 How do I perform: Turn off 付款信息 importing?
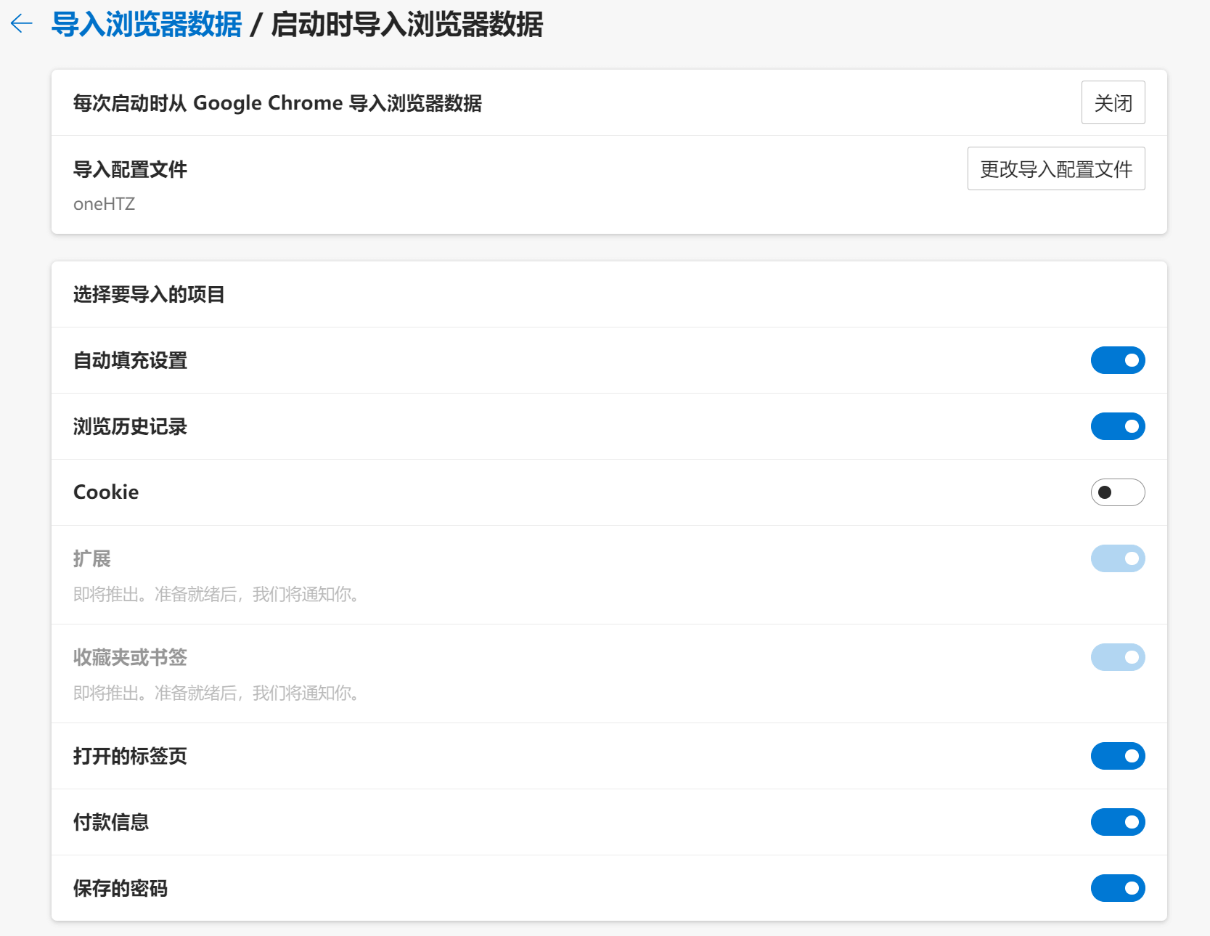pyautogui.click(x=1118, y=822)
